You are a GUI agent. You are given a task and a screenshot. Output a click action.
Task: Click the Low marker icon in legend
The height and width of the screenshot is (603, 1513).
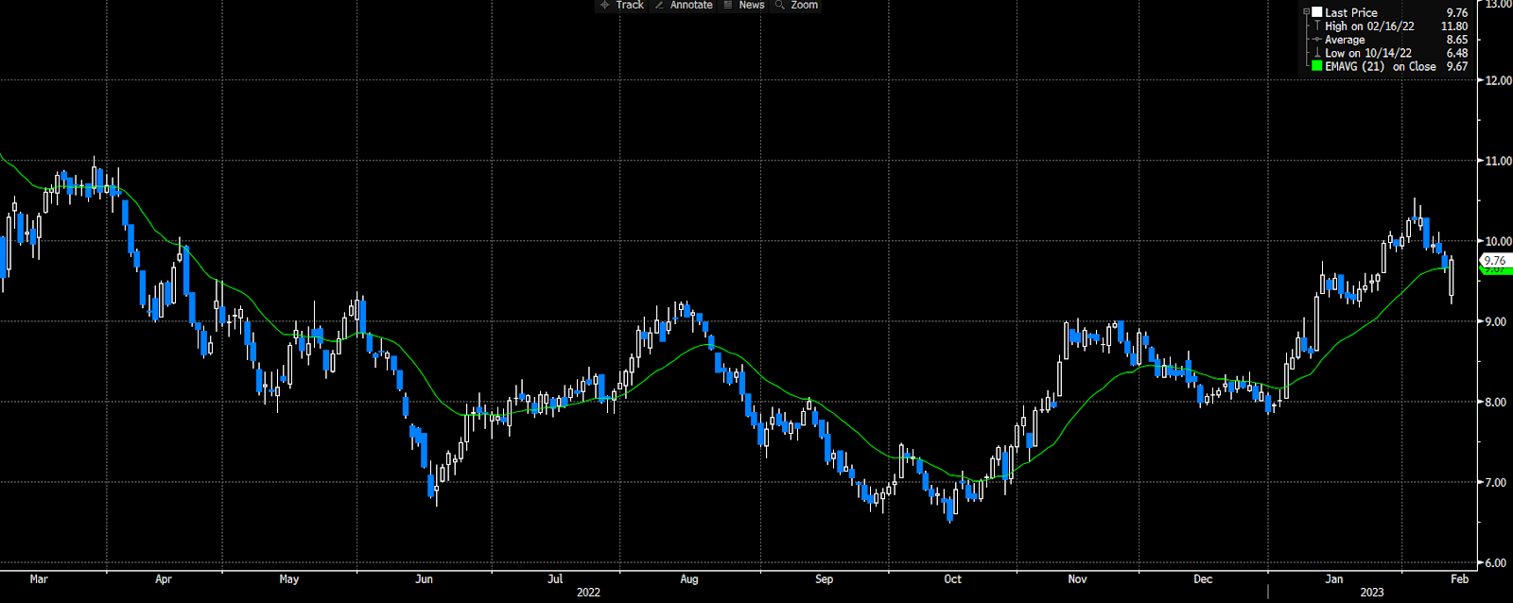1317,53
